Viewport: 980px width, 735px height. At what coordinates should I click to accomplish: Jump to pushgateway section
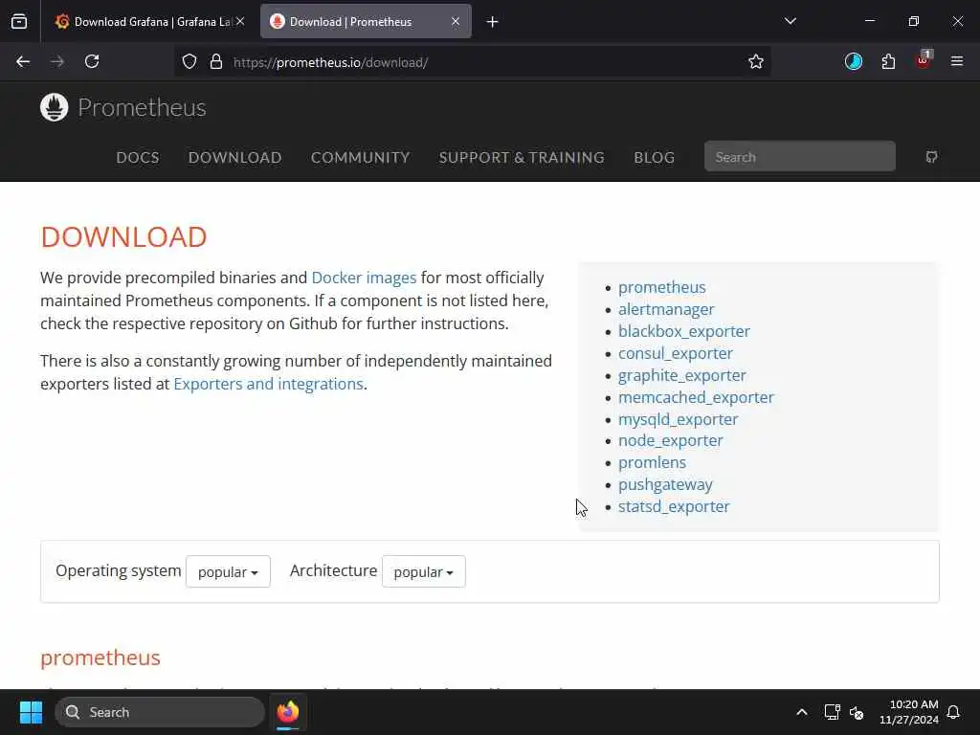click(666, 484)
